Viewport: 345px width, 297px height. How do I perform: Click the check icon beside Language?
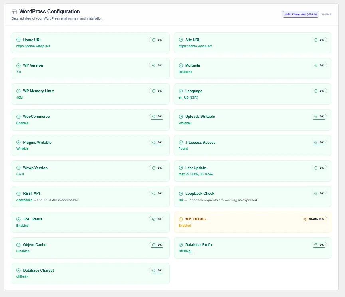181,91
